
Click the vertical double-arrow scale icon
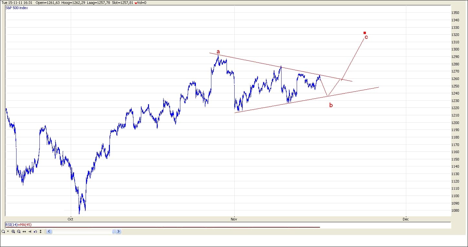[x=41, y=231]
